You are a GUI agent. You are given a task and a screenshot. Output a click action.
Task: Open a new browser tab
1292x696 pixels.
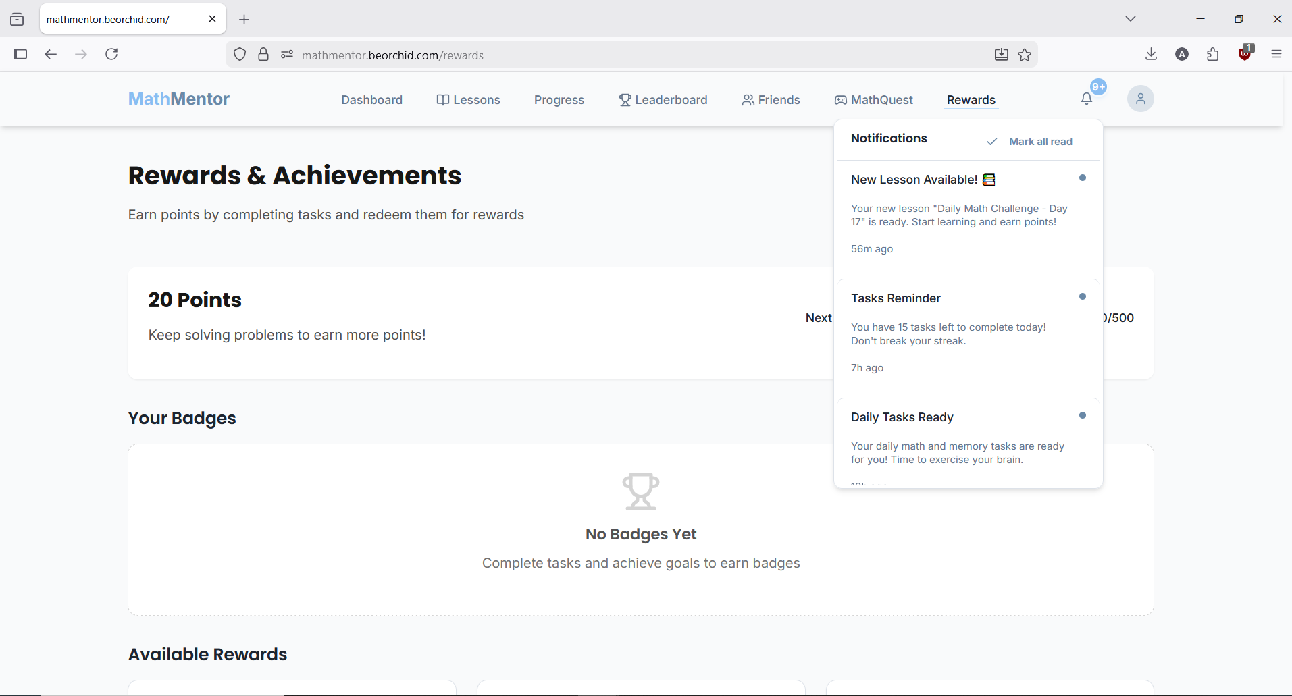coord(244,20)
